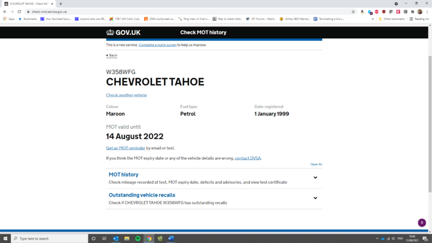Image resolution: width=432 pixels, height=243 pixels.
Task: Open the Reading list
Action: pos(419,19)
